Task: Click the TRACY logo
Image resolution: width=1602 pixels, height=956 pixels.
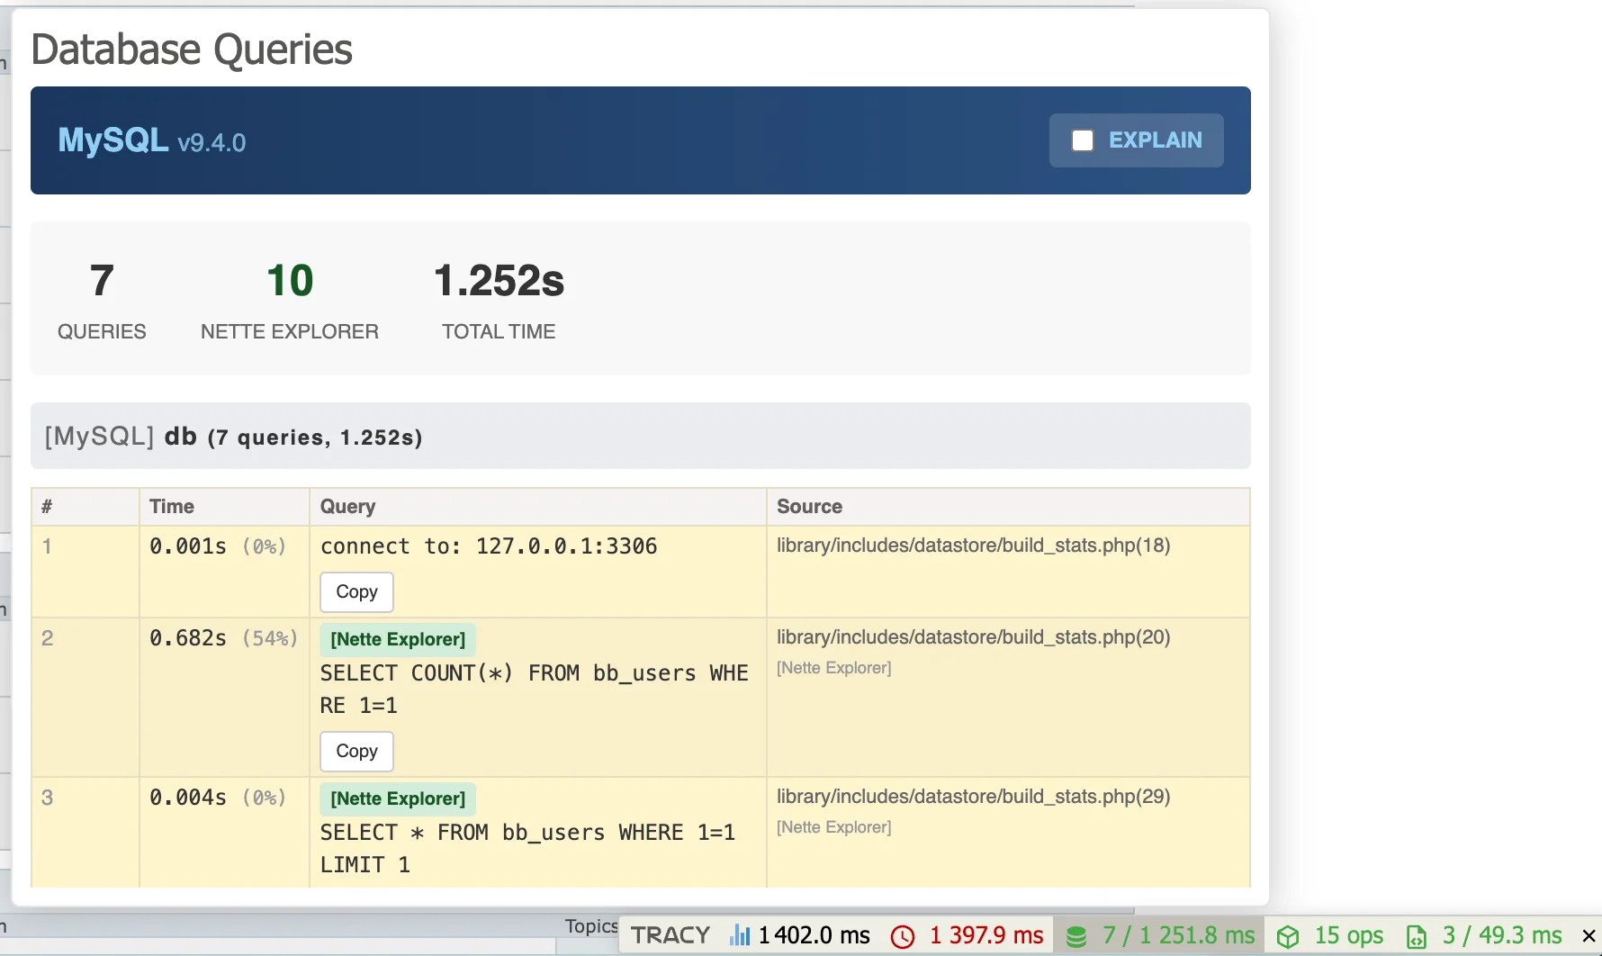Action: 670,935
